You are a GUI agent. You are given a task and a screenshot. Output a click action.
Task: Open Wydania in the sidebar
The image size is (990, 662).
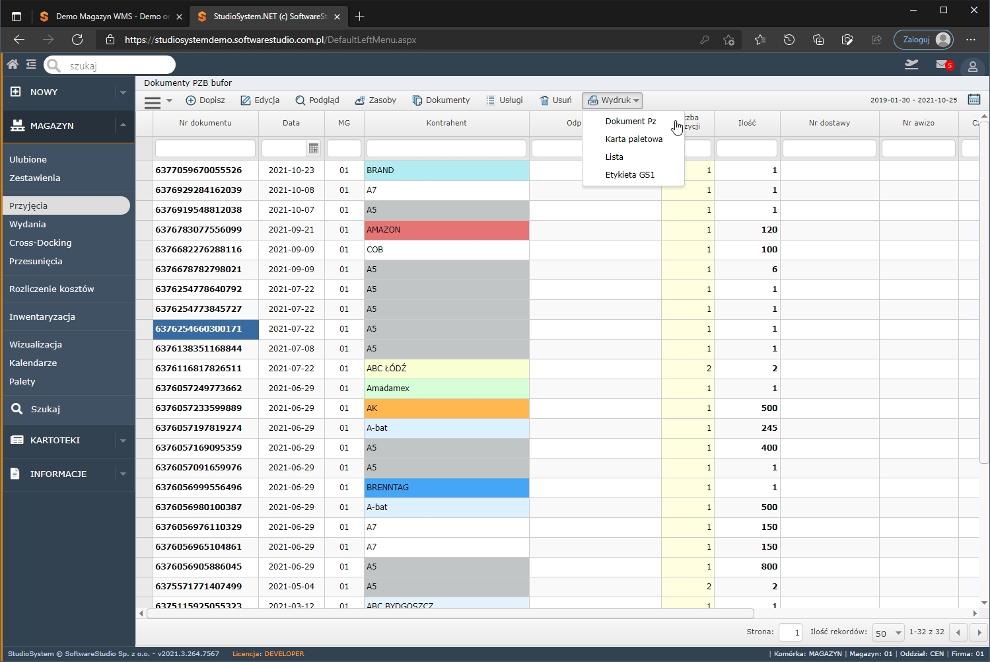click(28, 225)
